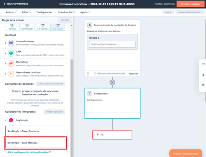Click the Reinscripción refresh icon
206x157 pixels.
point(95,74)
